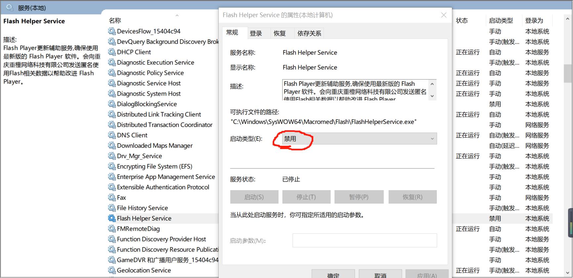
Task: Switch to the 依存关系 tab
Action: coord(309,33)
